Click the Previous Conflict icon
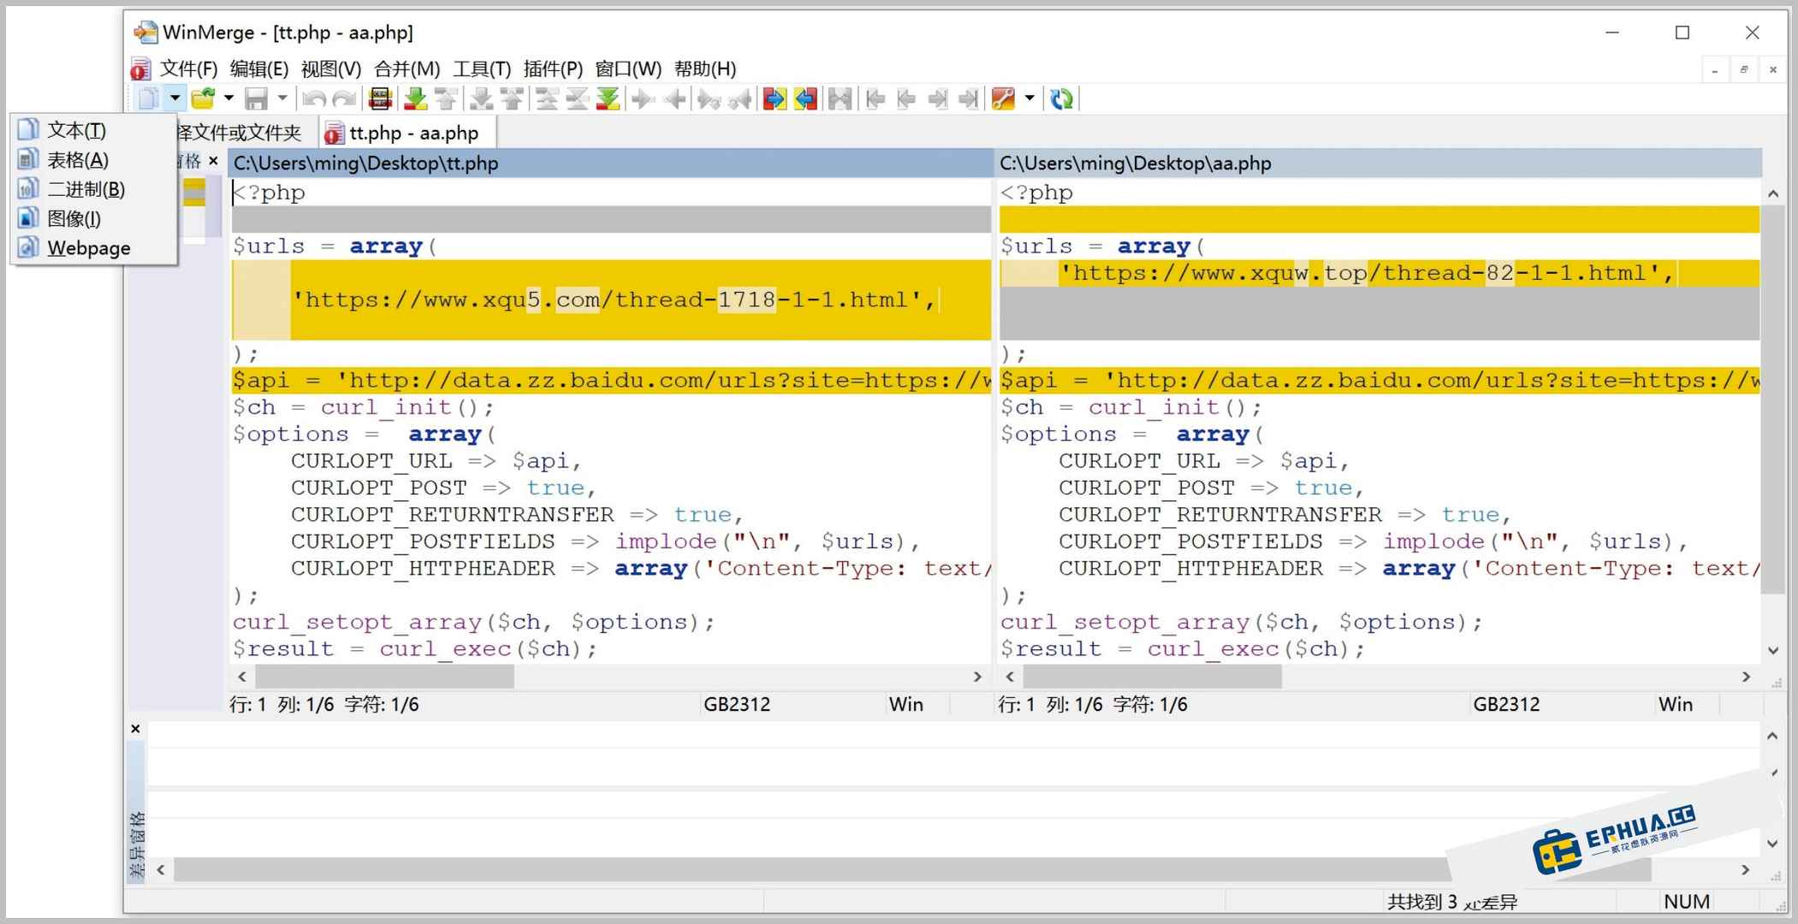This screenshot has height=924, width=1798. (x=512, y=99)
